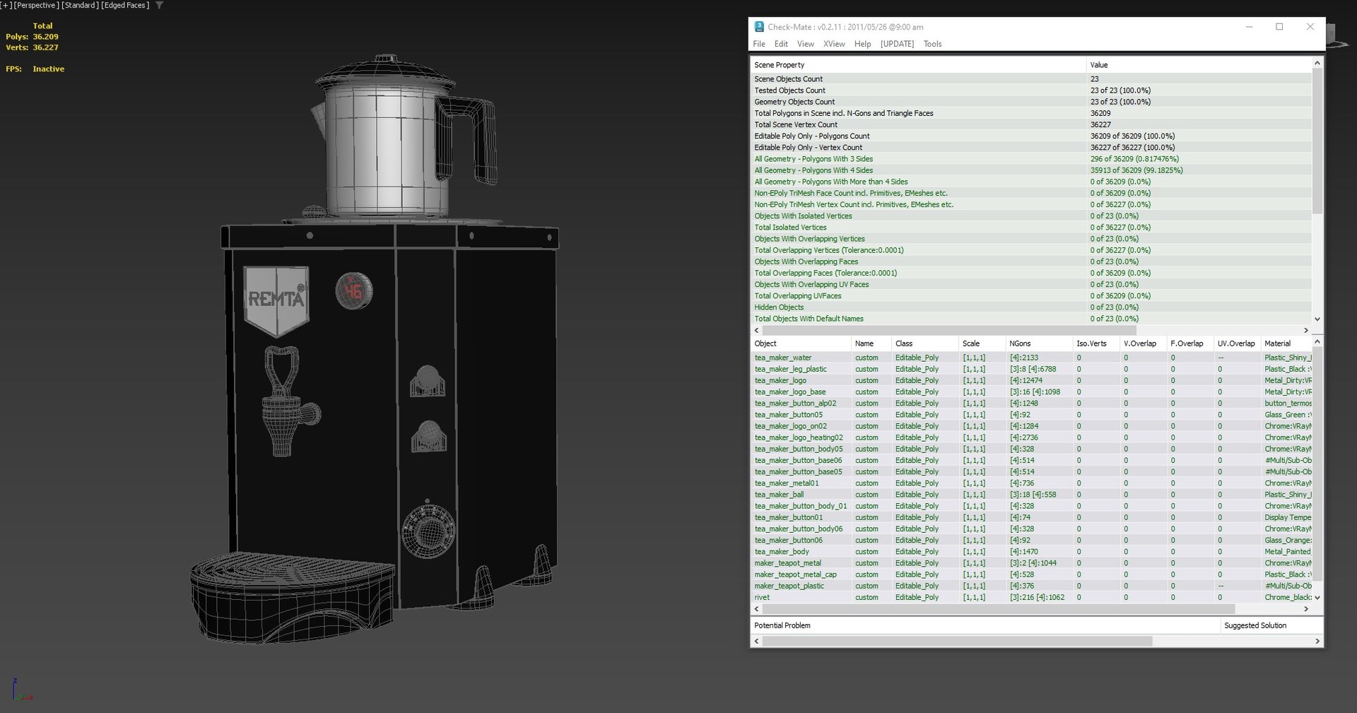
Task: Select the tea_maker_logo object row
Action: 1031,380
